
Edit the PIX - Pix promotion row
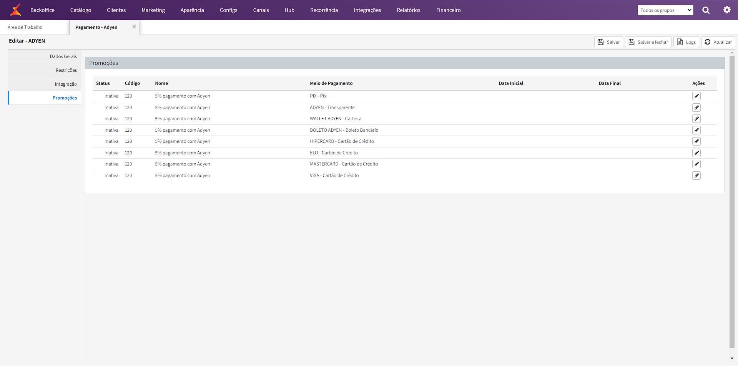(x=696, y=96)
